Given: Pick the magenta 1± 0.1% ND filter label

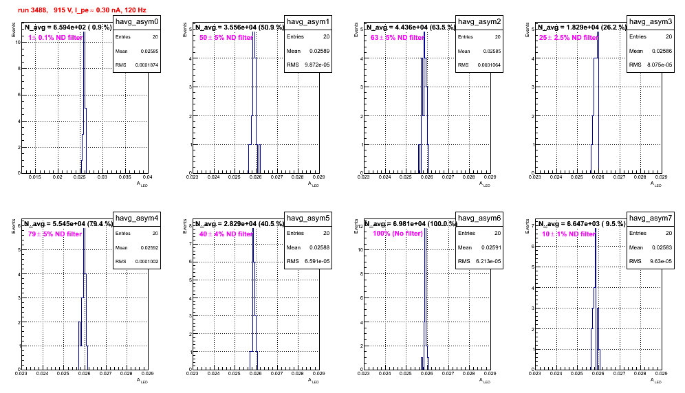Looking at the screenshot, I should point(55,38).
